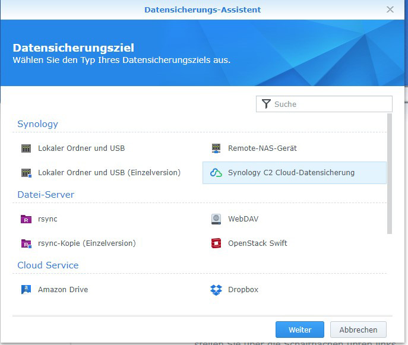
Task: Select Dropbox label
Action: (x=243, y=290)
